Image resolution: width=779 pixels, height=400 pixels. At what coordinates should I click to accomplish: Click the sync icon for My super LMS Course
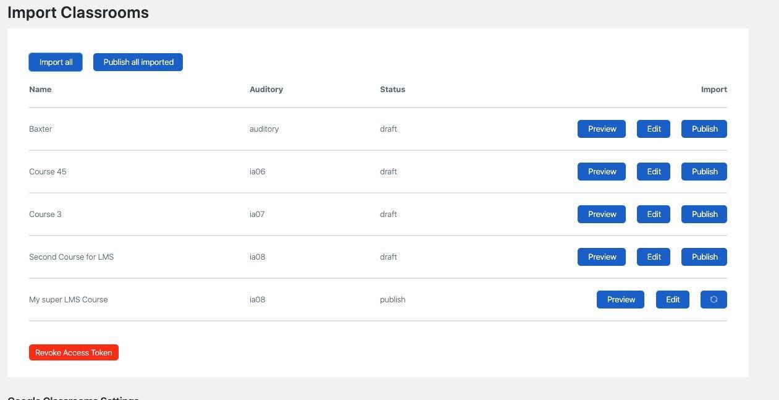[x=714, y=299]
